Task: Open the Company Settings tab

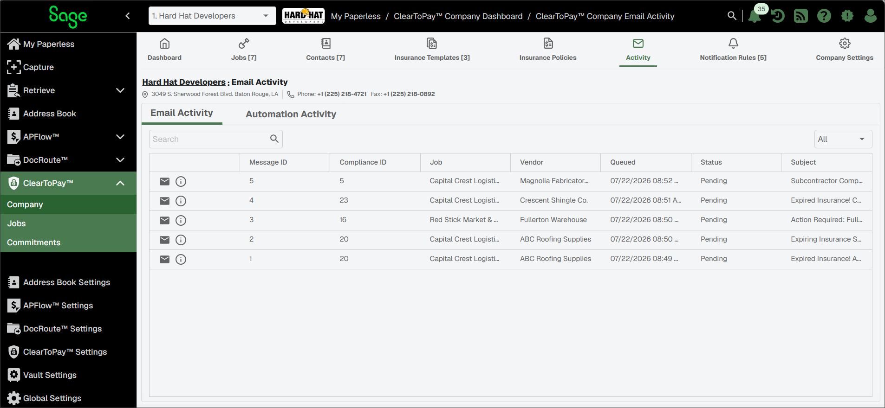Action: pos(845,50)
